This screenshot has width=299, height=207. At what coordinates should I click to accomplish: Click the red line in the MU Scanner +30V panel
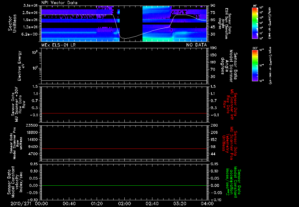click(x=124, y=113)
